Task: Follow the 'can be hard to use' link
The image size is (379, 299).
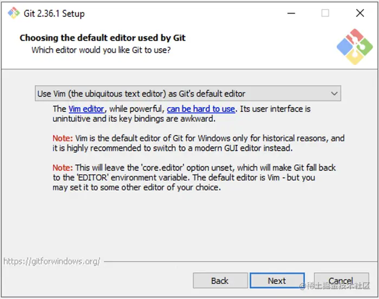Action: coord(201,109)
